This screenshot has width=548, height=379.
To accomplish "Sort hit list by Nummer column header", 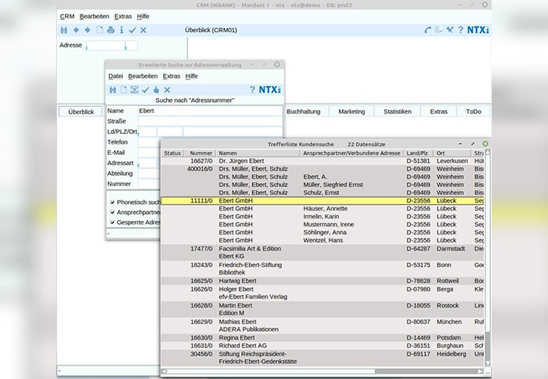I will click(x=198, y=153).
